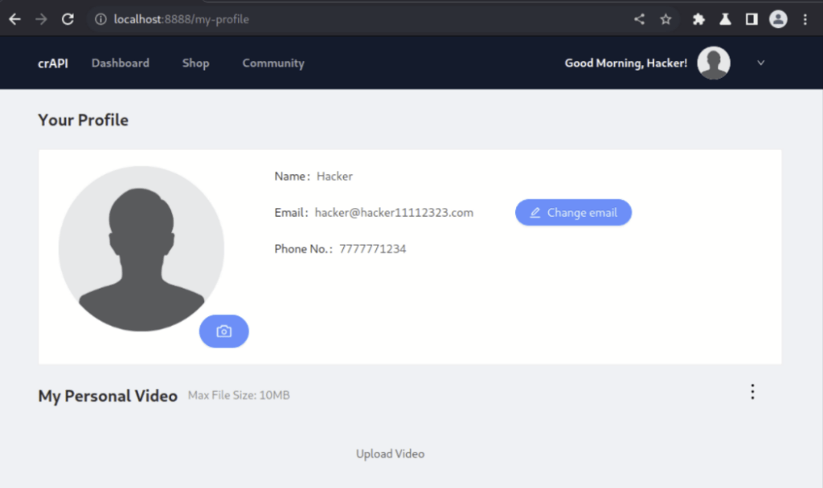Click the Chrome Labs flask icon
Viewport: 823px width, 488px height.
click(x=725, y=19)
